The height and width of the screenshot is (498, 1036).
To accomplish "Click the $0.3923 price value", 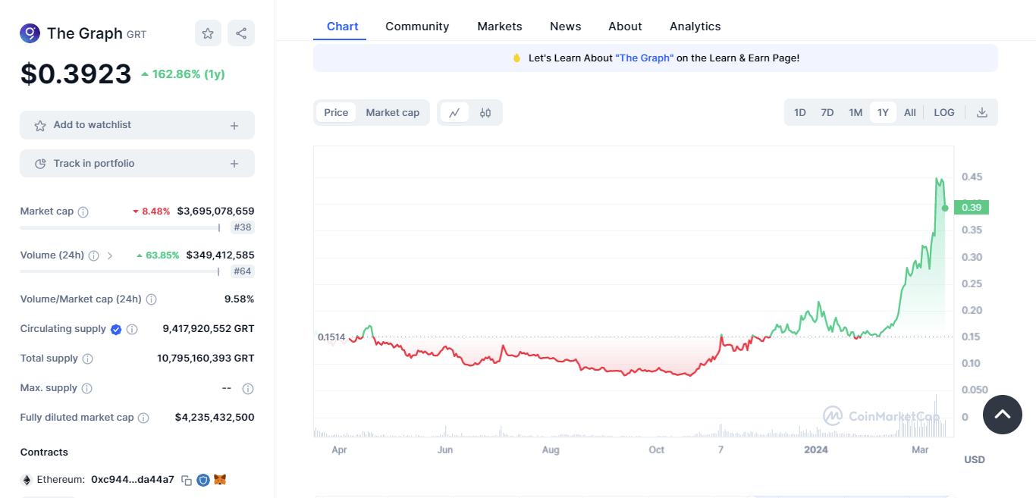I will (x=76, y=74).
